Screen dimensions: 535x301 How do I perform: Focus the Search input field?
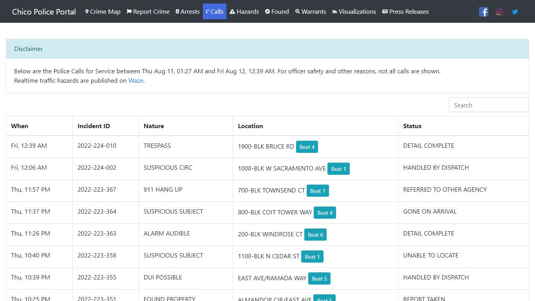489,105
